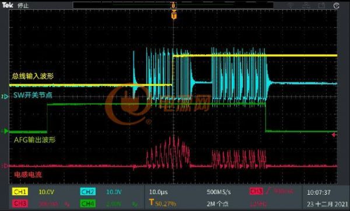Click the red trigger frequency readout
This screenshot has height=211, width=350.
[x=259, y=204]
